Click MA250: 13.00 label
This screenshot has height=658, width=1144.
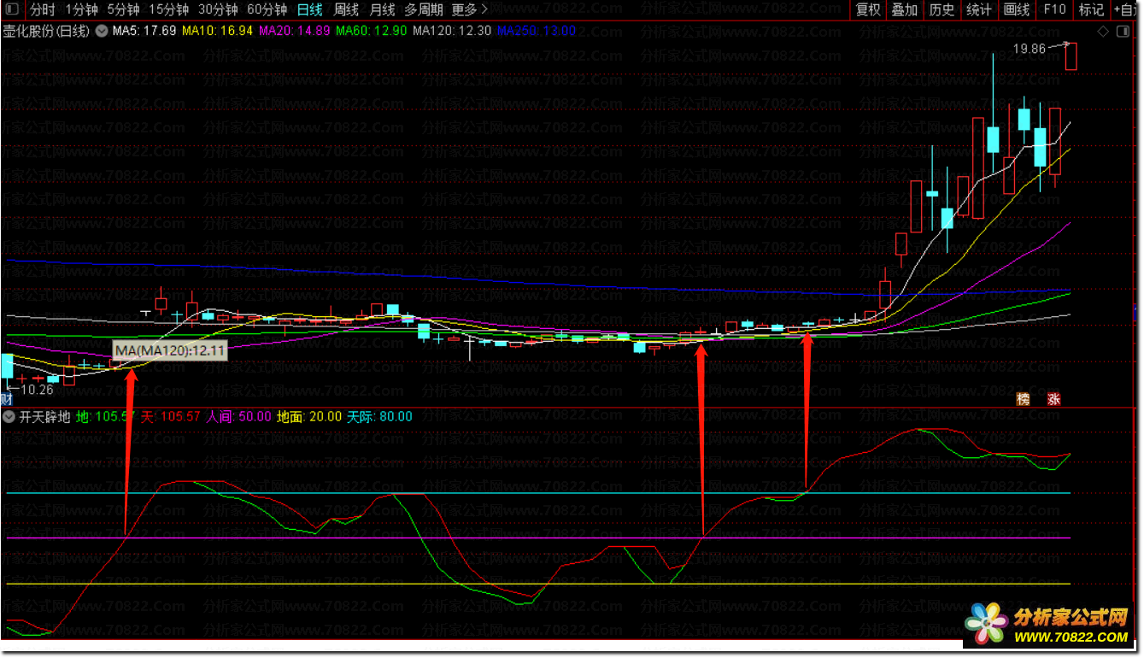coord(537,31)
